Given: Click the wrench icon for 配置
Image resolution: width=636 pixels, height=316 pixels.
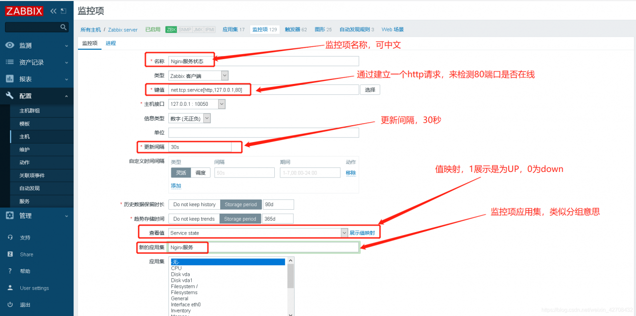Looking at the screenshot, I should [x=9, y=95].
